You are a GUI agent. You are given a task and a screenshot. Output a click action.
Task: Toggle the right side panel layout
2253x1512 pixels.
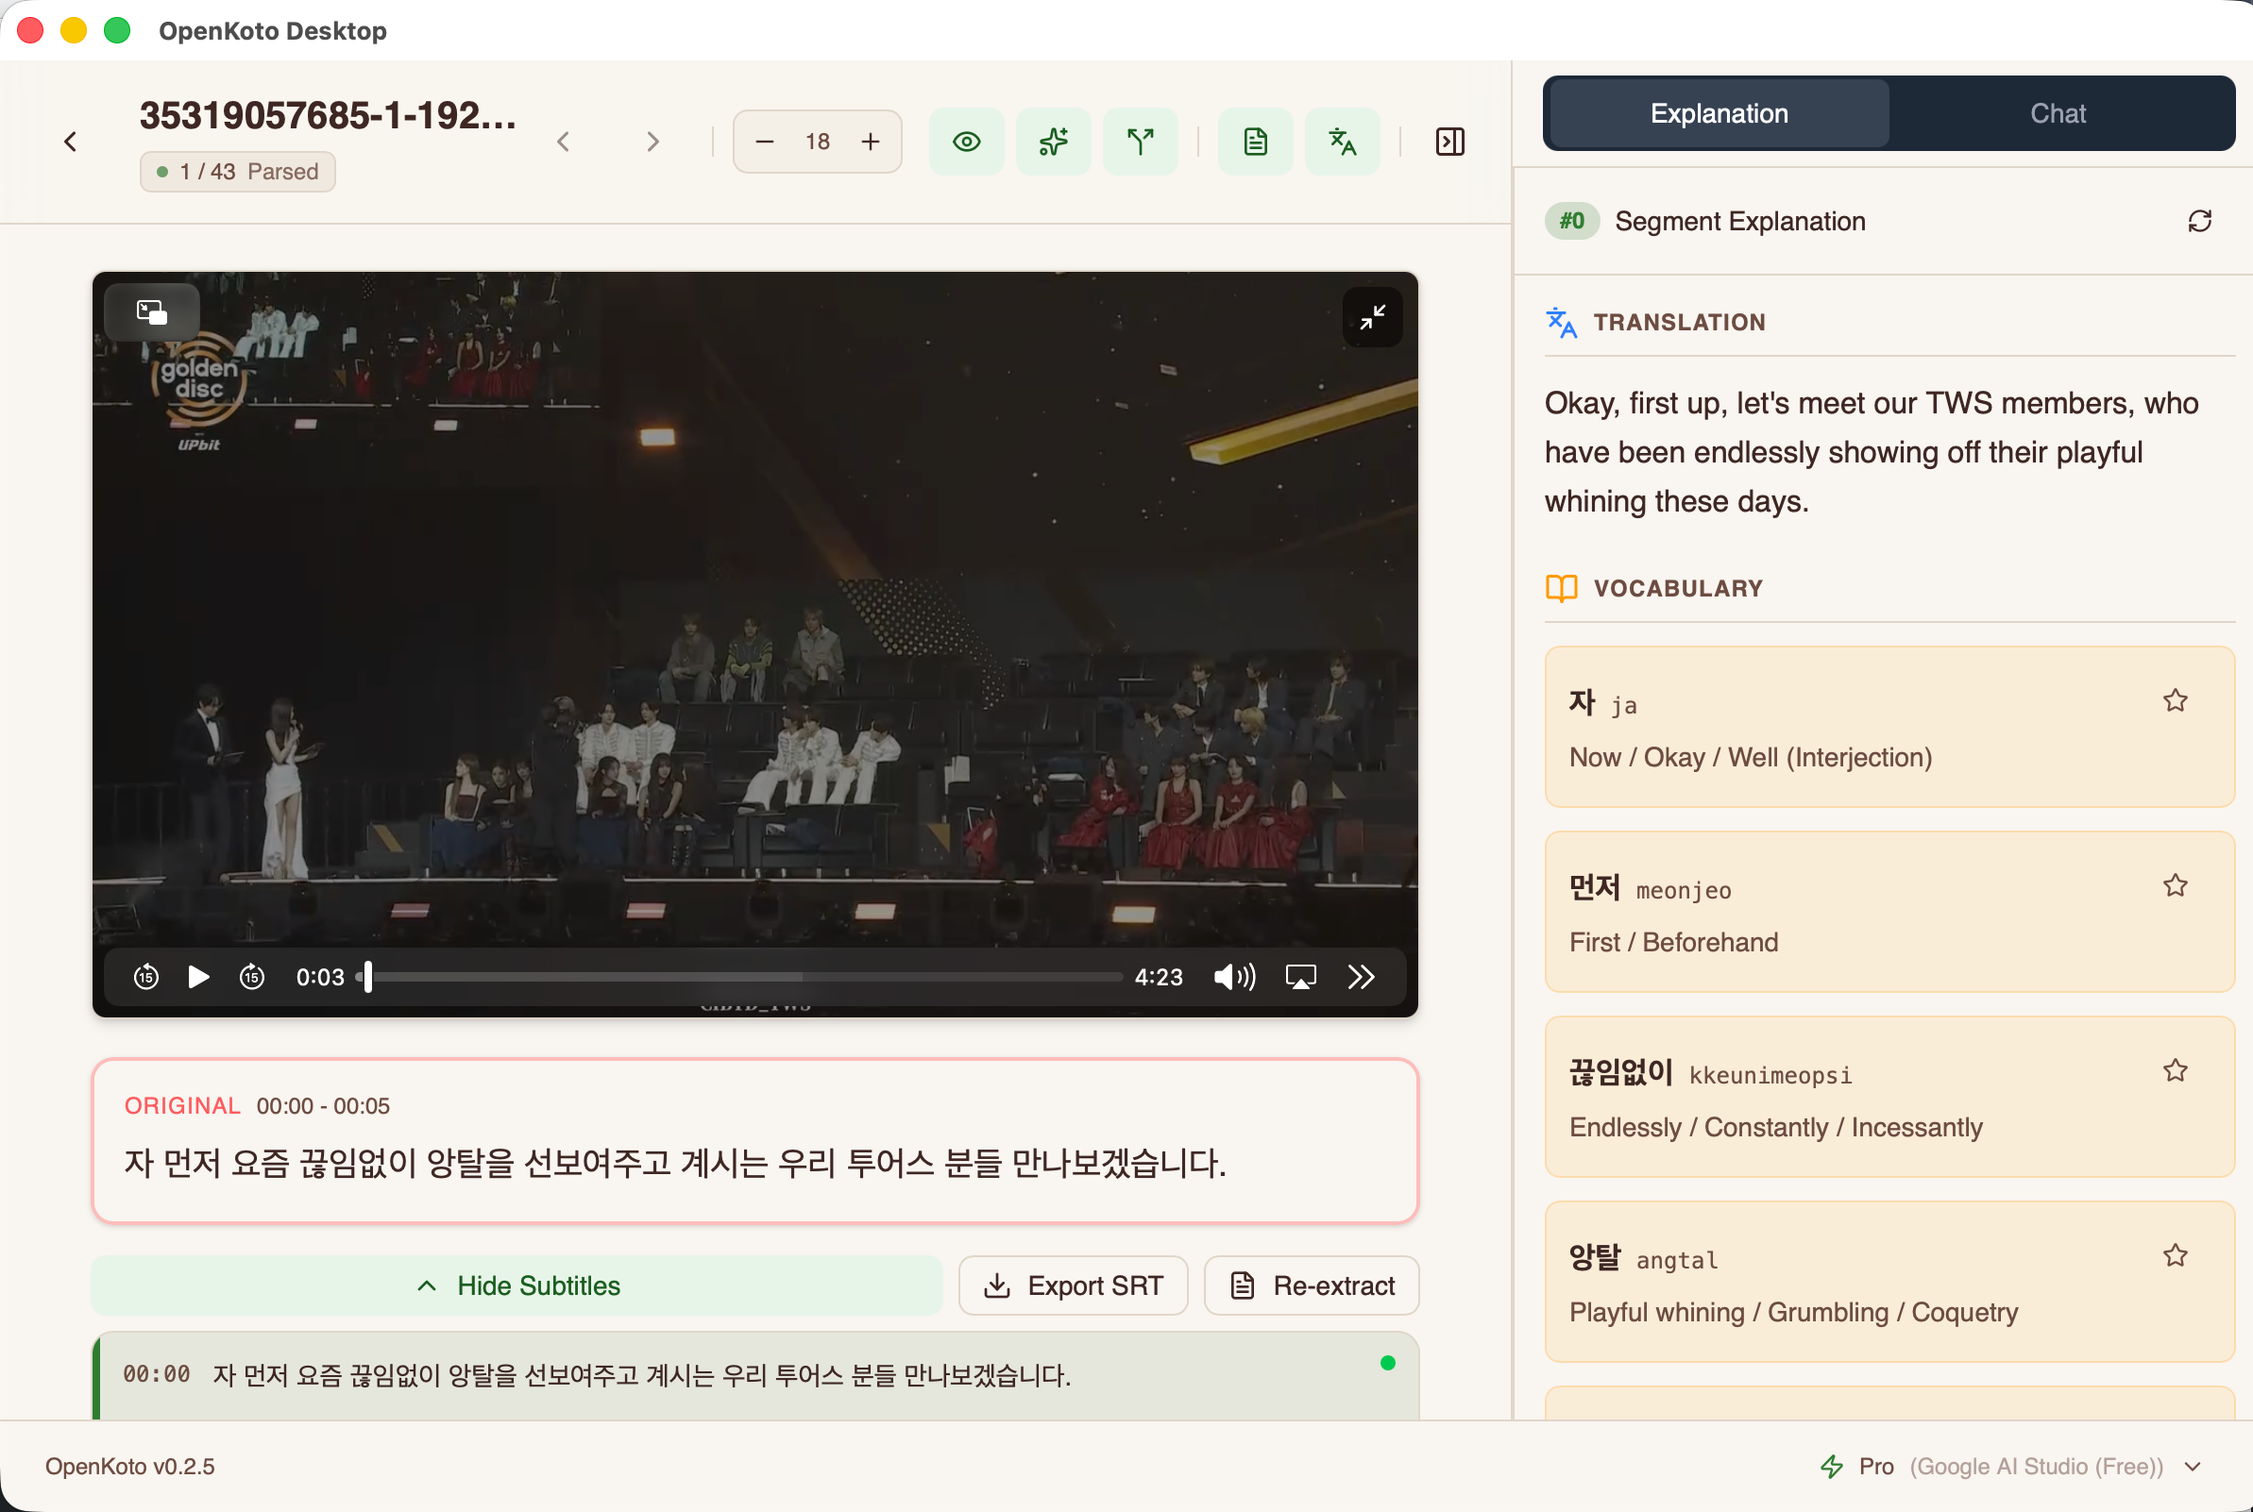click(1449, 142)
